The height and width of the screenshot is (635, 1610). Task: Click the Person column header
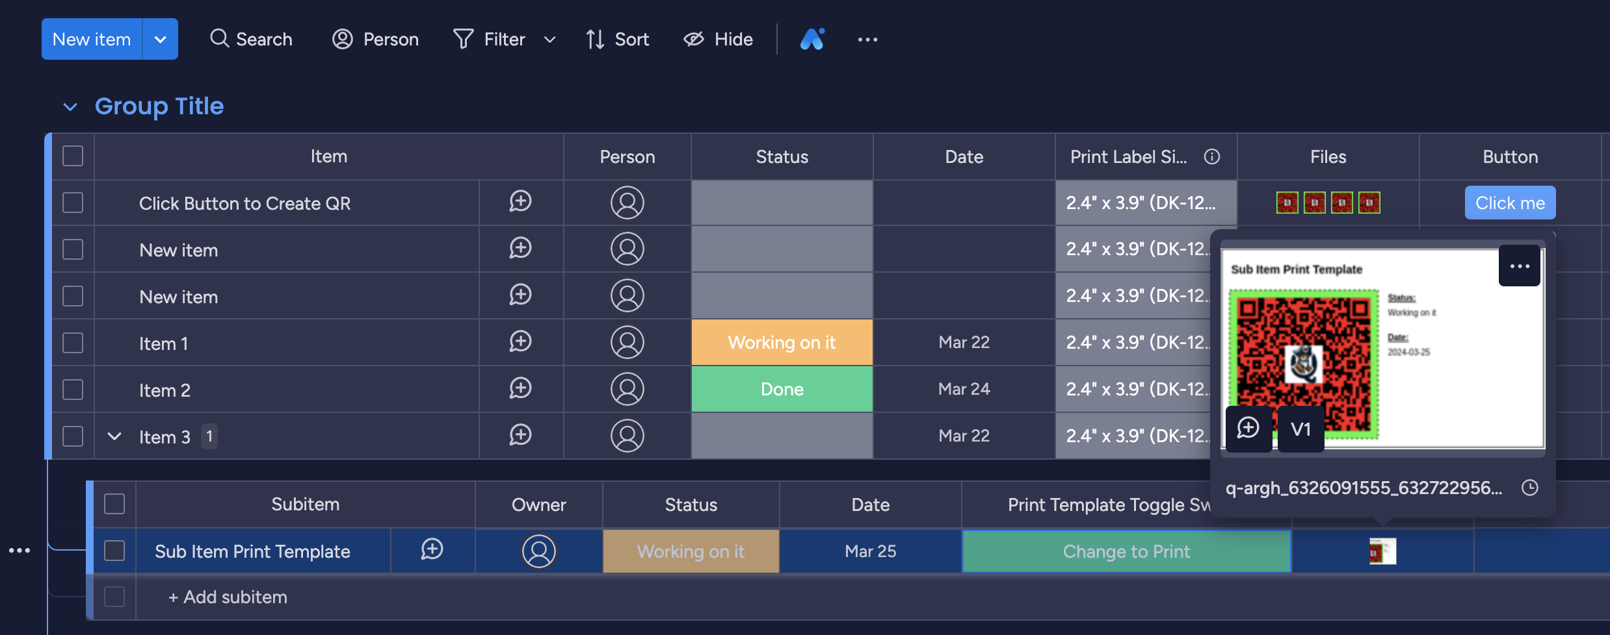click(627, 156)
